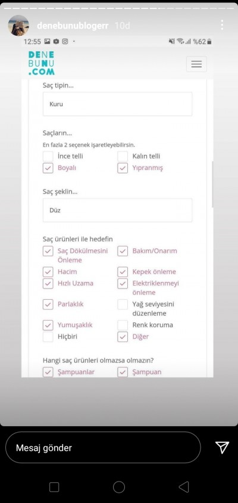
Task: Tap the story progress bar at top
Action: [x=119, y=8]
